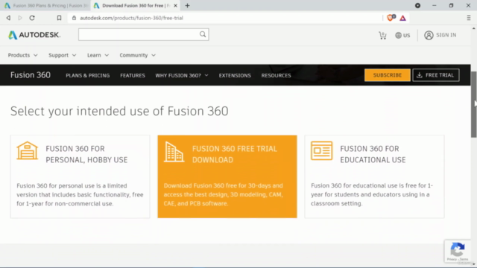477x268 pixels.
Task: Click the Fusion 360 product title link
Action: pos(31,75)
